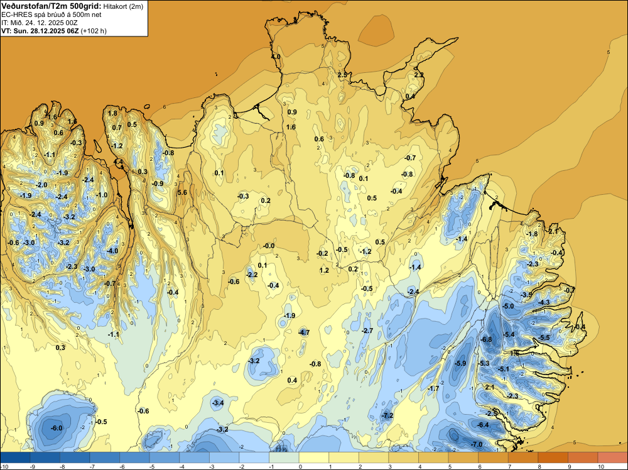Screen dimensions: 628x470
Task: Click the 'EC-HRES spá brúuð á 500m net' line
Action: coord(51,14)
